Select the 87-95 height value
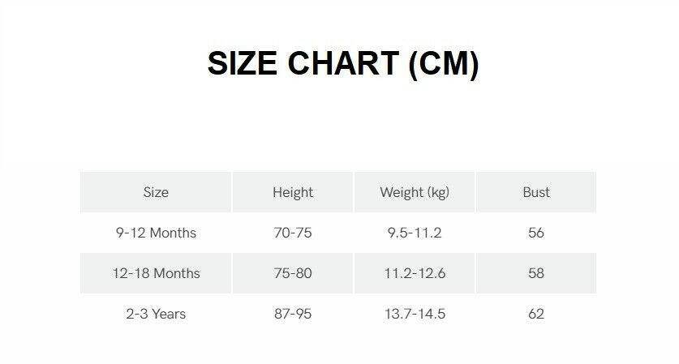The height and width of the screenshot is (364, 679). [x=293, y=314]
